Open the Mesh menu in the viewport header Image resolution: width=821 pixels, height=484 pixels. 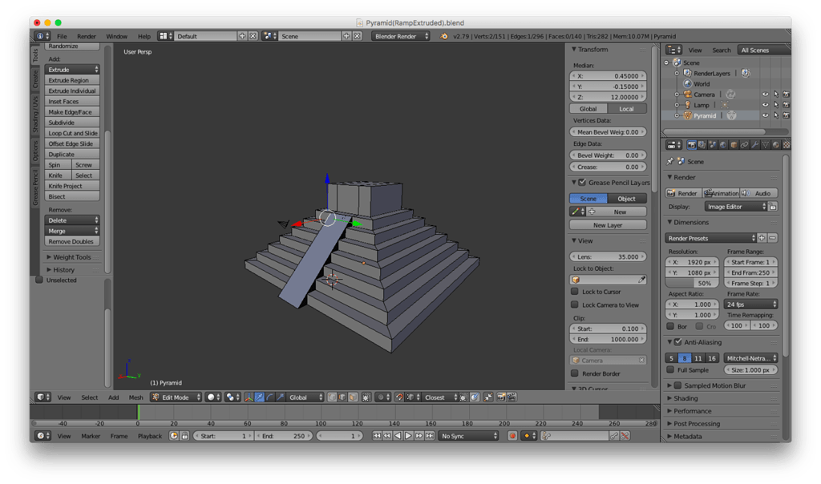135,397
